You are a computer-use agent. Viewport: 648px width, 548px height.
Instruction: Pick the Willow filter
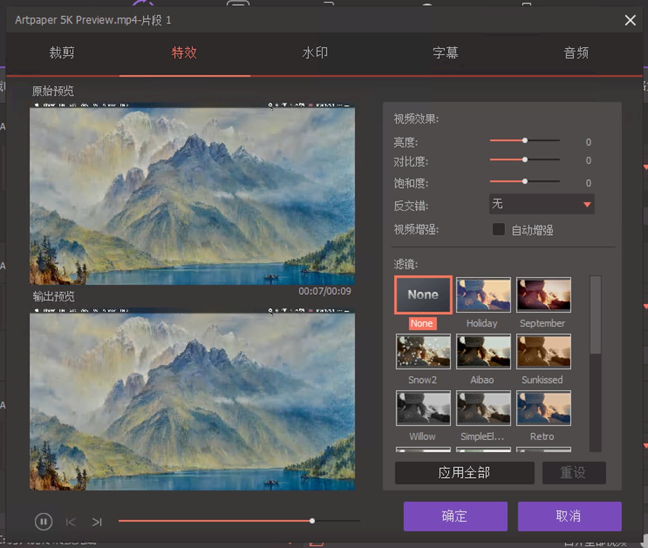coord(423,408)
